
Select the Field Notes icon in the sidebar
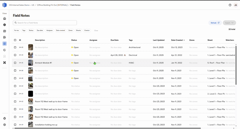point(4,43)
